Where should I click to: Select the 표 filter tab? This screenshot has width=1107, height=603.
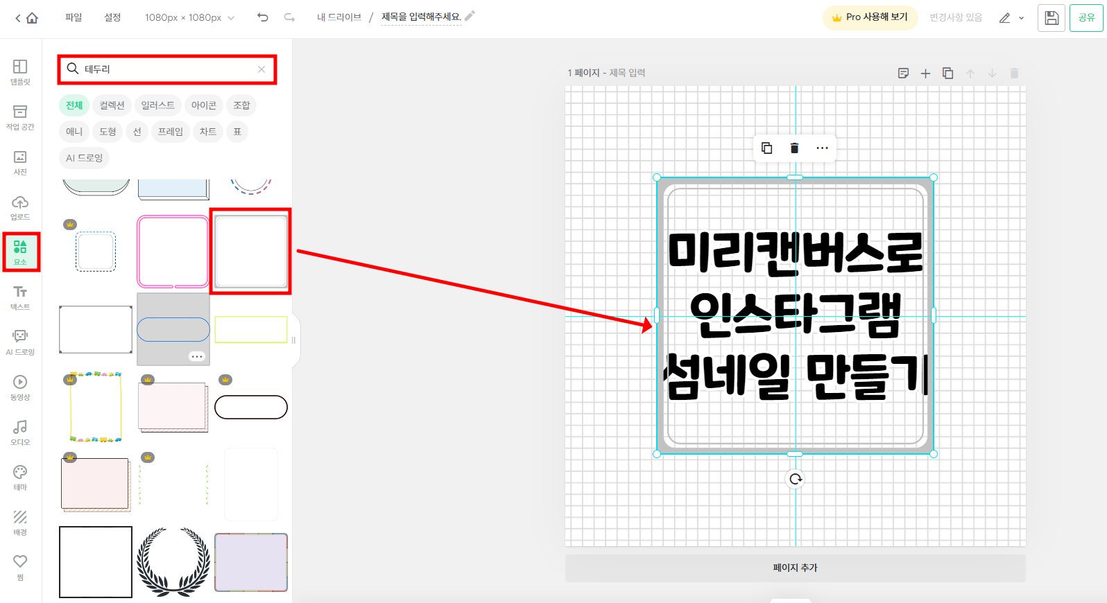[x=237, y=132]
